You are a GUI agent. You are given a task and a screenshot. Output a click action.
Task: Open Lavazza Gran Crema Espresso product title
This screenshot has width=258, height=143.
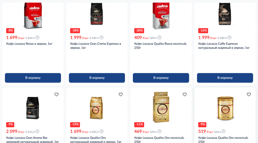pyautogui.click(x=95, y=46)
